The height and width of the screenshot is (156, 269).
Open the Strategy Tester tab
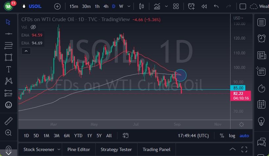tap(116, 149)
